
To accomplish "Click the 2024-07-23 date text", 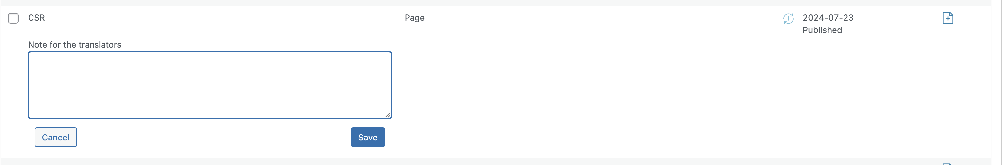I will click(828, 18).
